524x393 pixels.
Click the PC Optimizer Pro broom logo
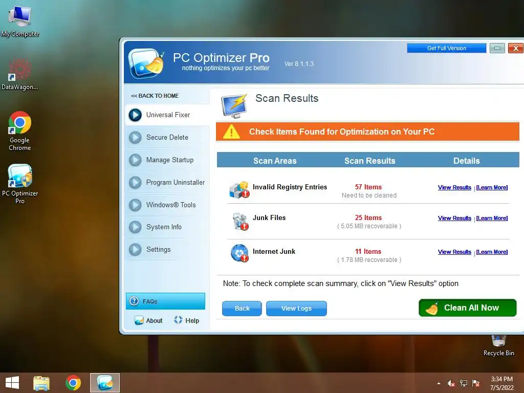(146, 63)
